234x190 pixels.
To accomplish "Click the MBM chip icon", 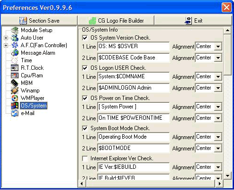I will click(x=15, y=83).
